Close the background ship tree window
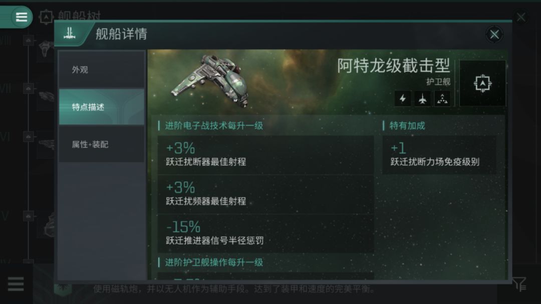This screenshot has width=541, height=304. pyautogui.click(x=521, y=17)
